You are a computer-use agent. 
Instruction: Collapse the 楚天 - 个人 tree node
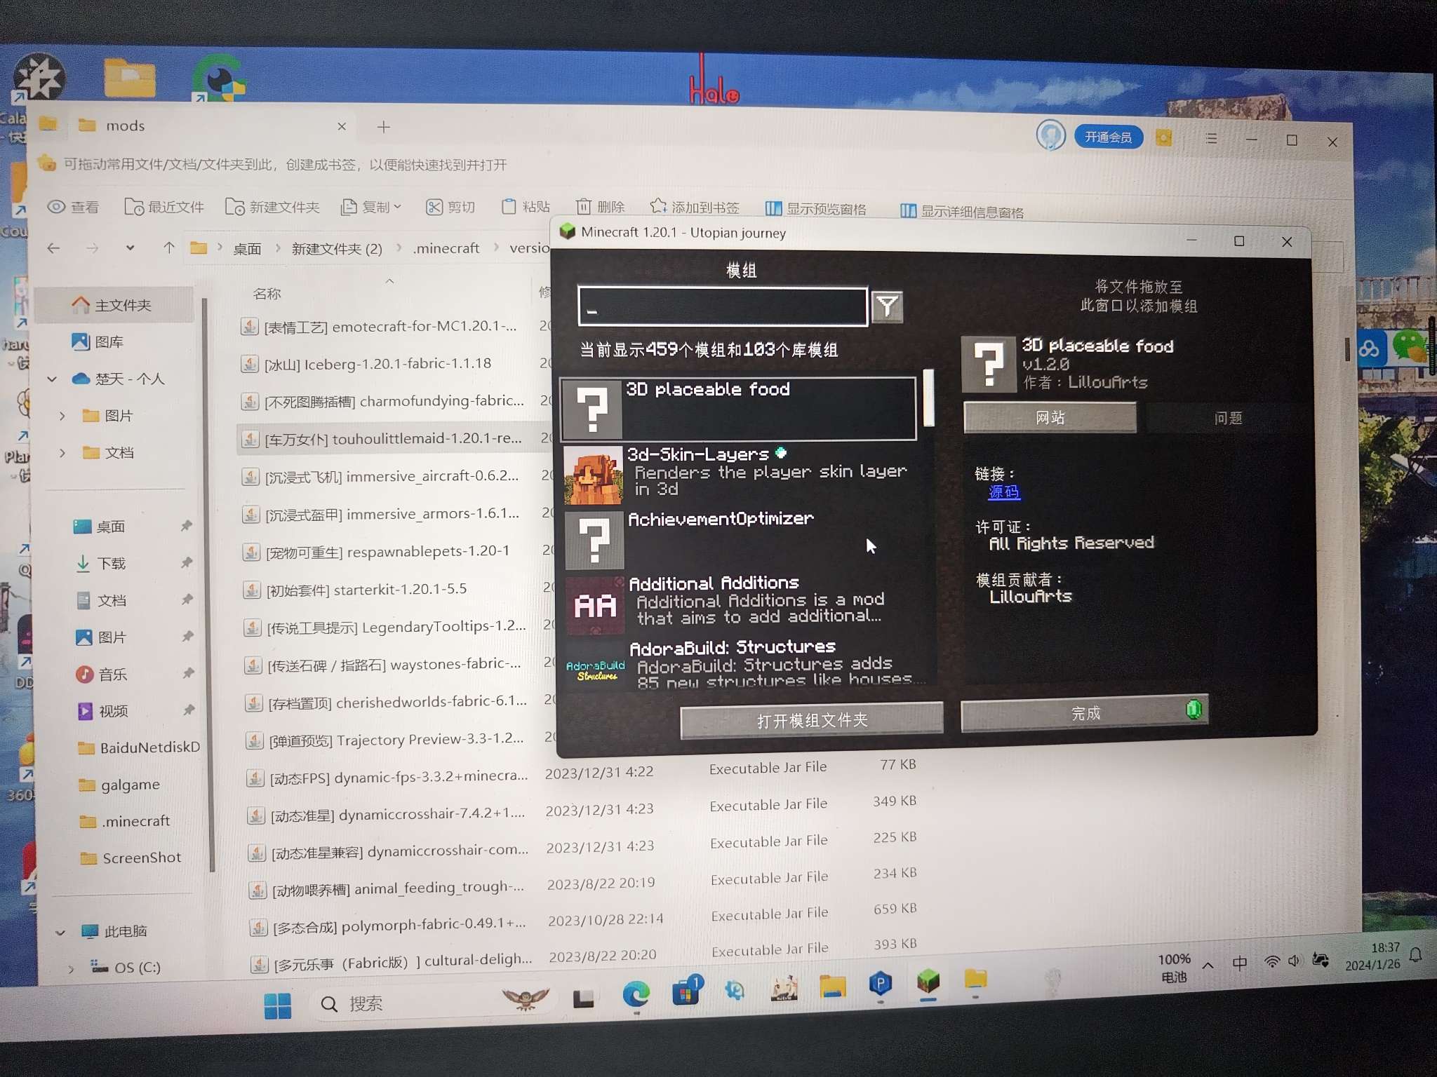tap(51, 379)
